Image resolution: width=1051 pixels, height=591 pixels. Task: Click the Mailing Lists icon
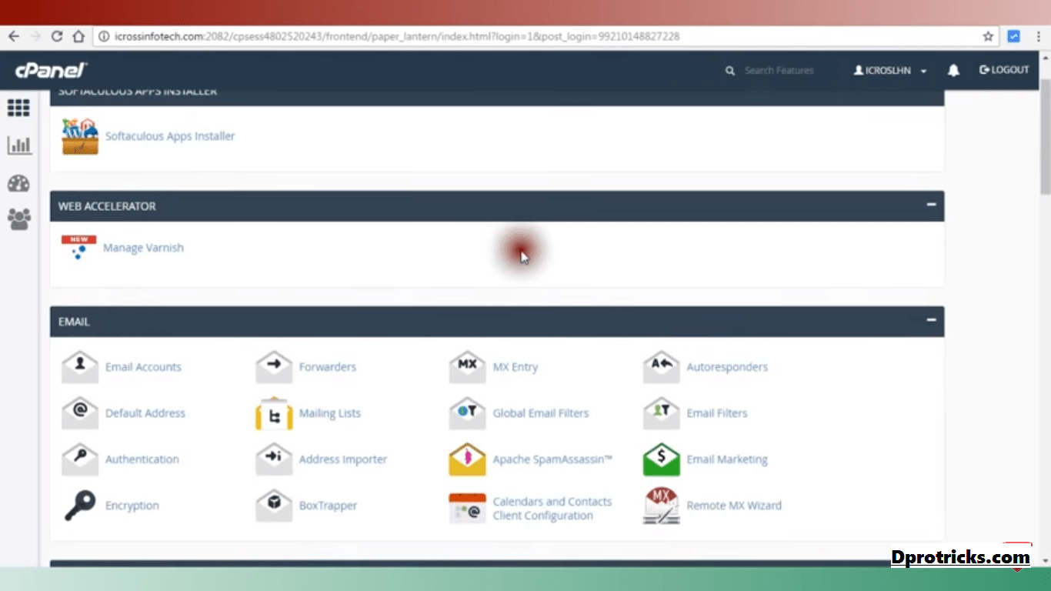click(274, 413)
